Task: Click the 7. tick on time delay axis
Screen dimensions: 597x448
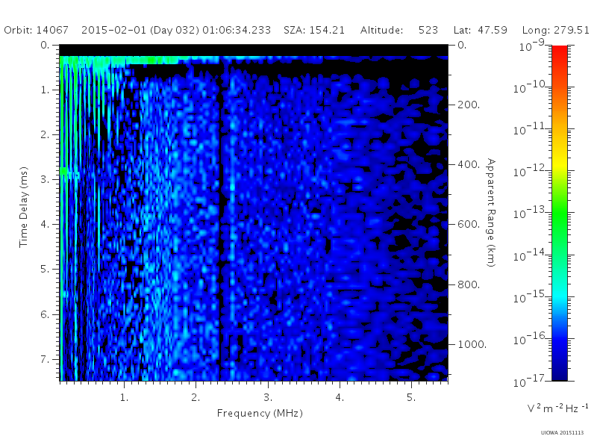Action: pos(45,359)
